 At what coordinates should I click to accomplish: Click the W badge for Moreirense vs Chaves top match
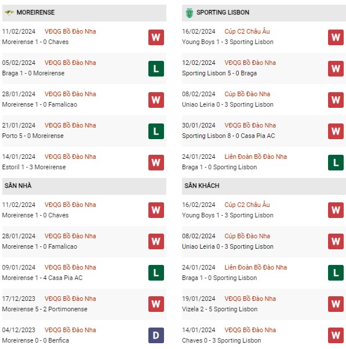(156, 37)
